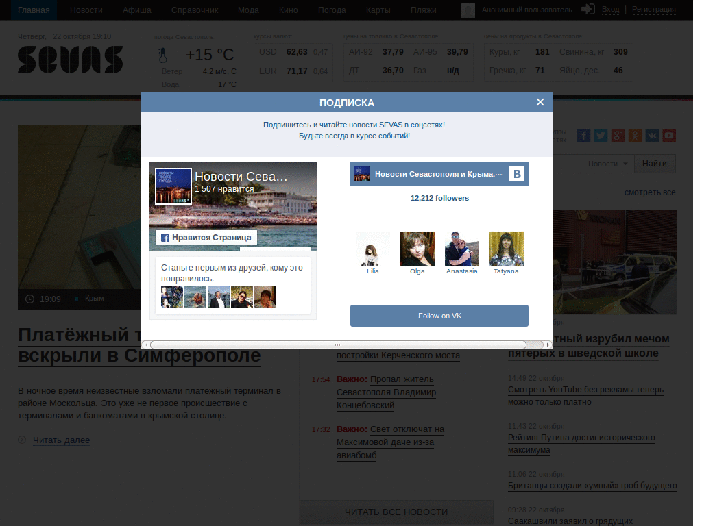
Task: Open the Справочник menu item
Action: pos(195,10)
